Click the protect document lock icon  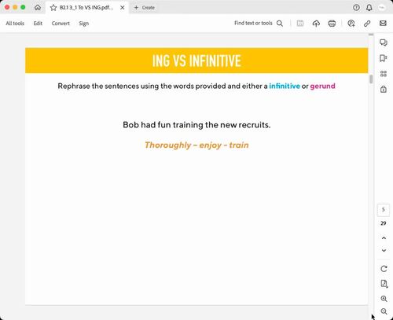[384, 89]
